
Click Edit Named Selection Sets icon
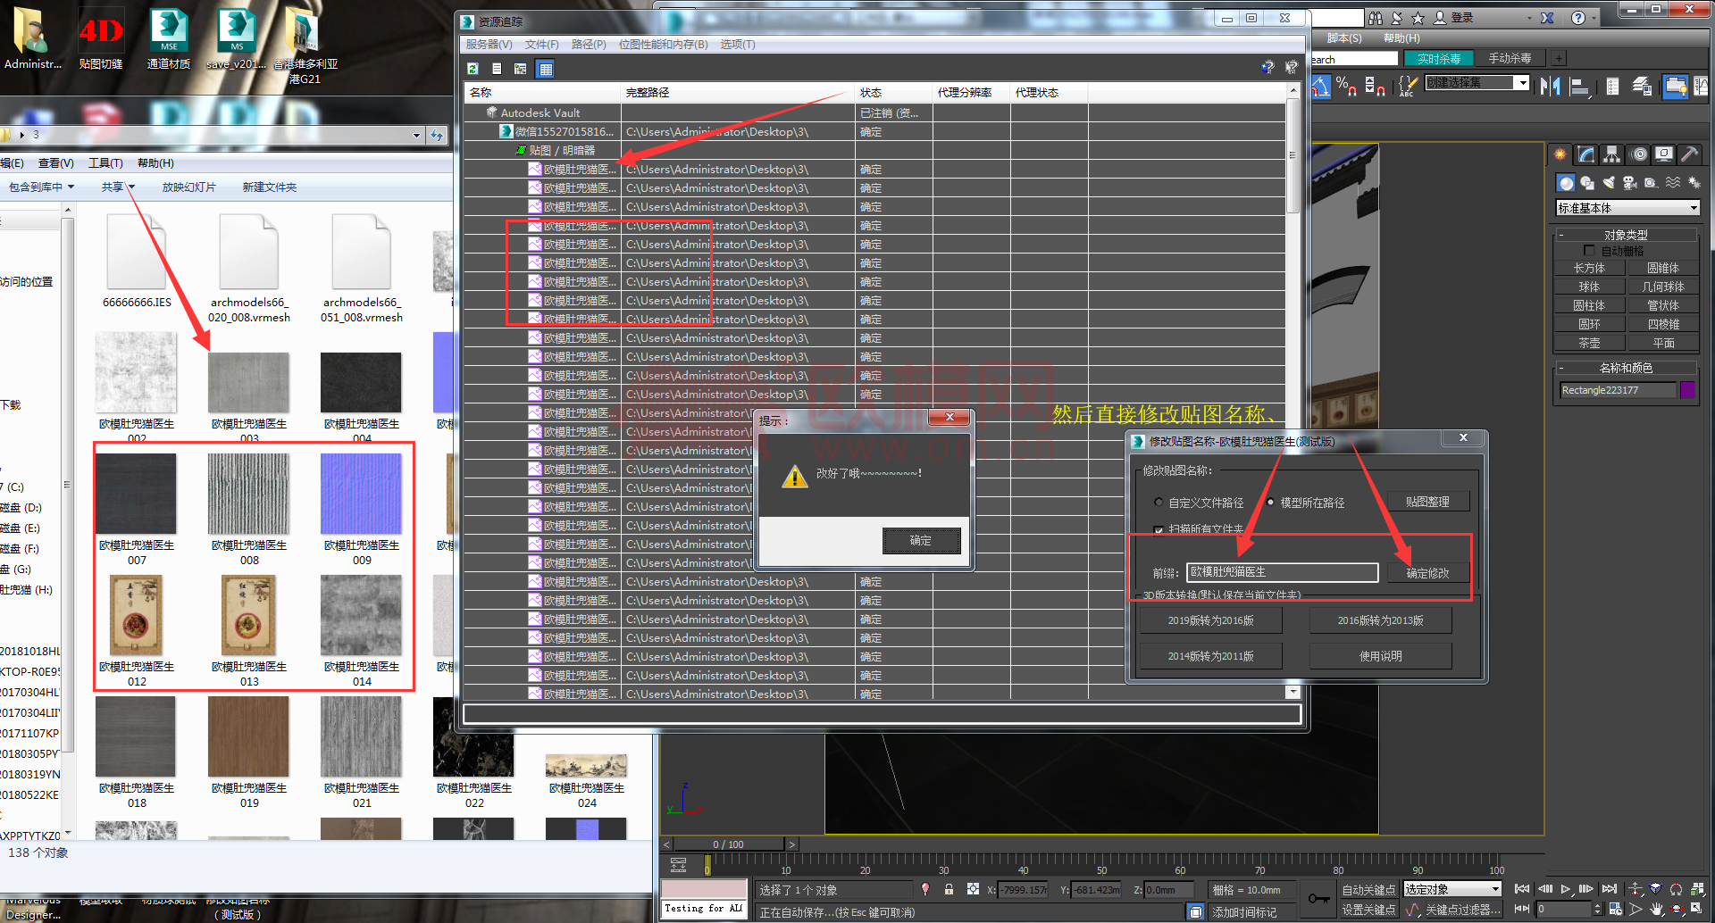click(x=1408, y=86)
